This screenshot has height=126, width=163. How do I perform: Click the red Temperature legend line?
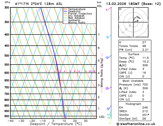(65, 9)
